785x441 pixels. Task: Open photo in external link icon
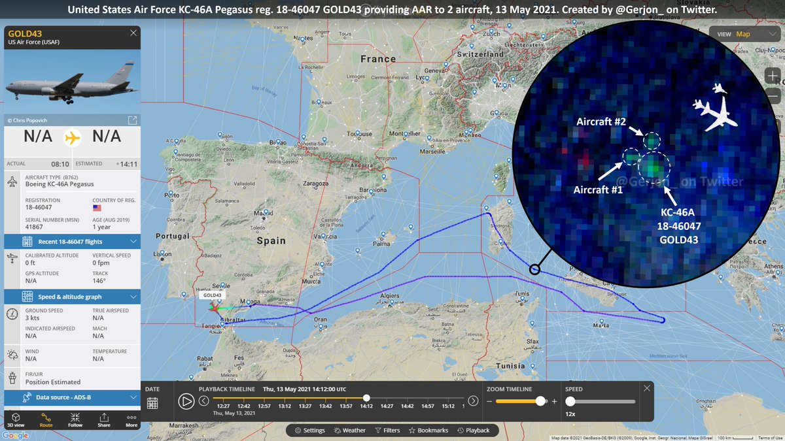(x=132, y=120)
